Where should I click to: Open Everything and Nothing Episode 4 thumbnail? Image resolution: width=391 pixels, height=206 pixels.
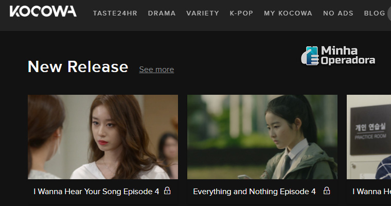pos(262,137)
